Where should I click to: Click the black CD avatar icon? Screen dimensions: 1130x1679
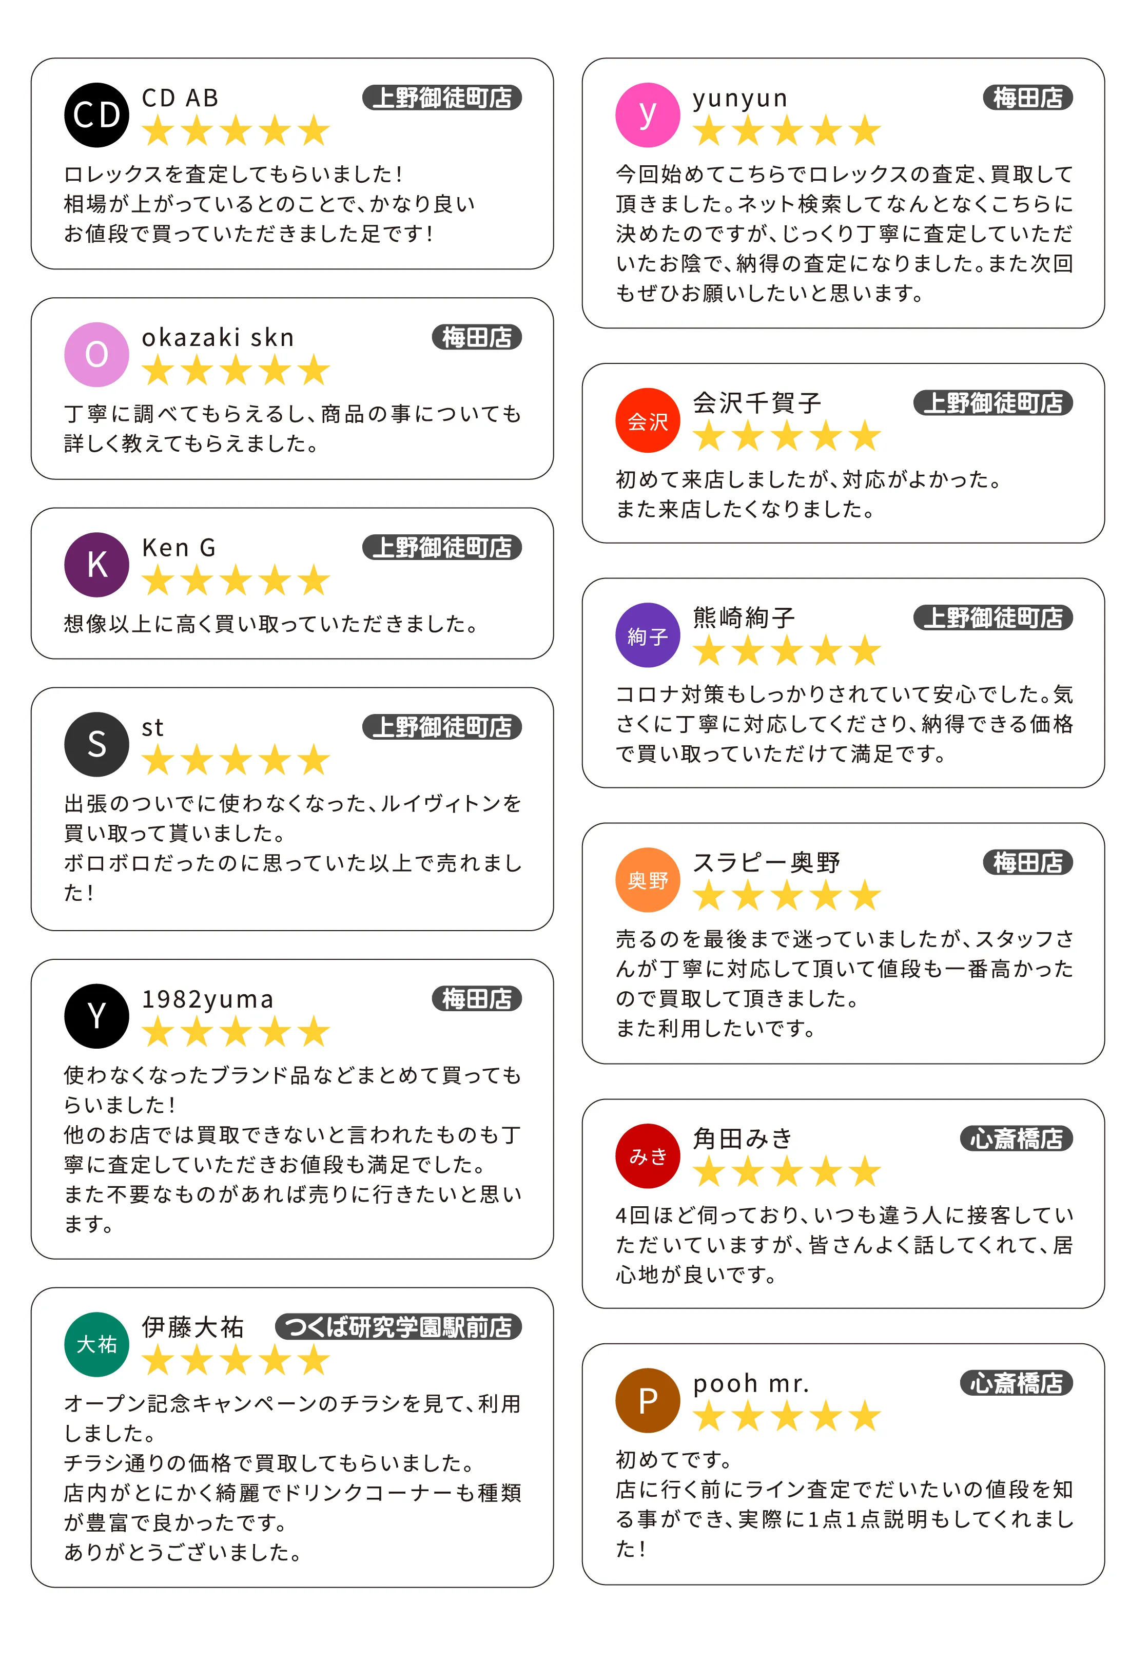pos(96,115)
